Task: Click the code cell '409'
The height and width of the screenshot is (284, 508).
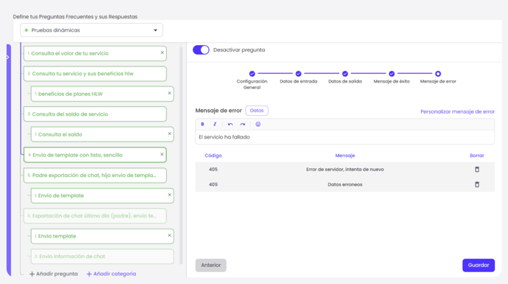Action: (x=213, y=184)
